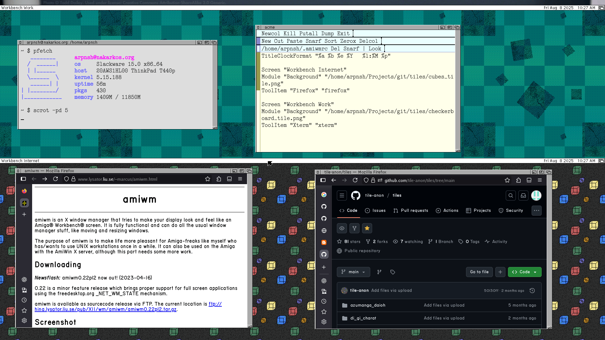
Task: Reload the amiwm lysator page
Action: 55,179
